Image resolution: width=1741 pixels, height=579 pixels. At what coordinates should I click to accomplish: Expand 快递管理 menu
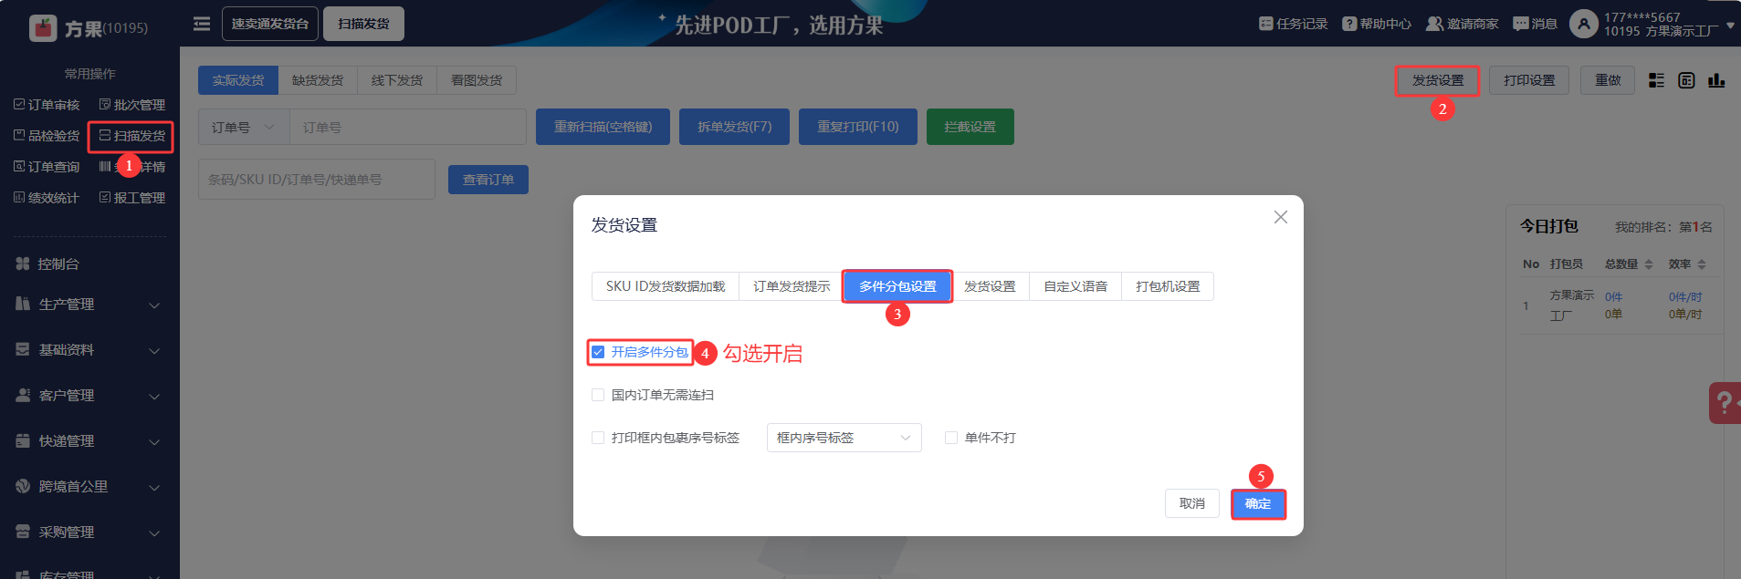pyautogui.click(x=89, y=441)
